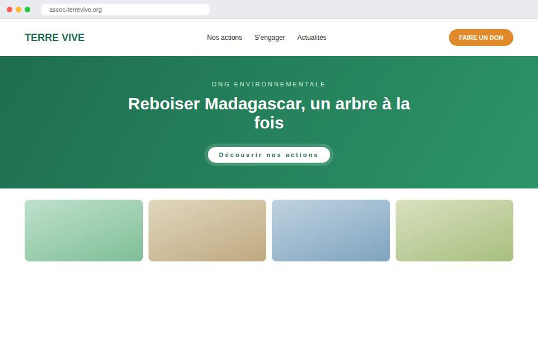The image size is (538, 359).
Task: Click the yellow minimize window dot
Action: tap(18, 10)
